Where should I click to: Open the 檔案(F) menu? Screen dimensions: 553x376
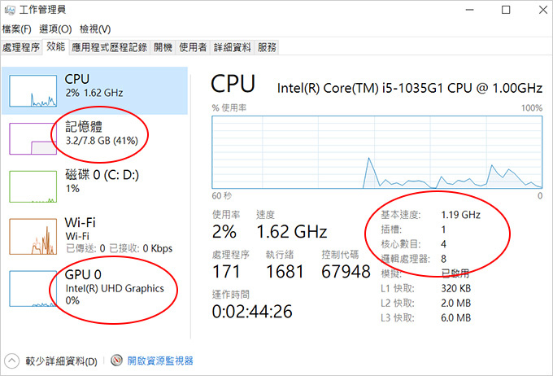[16, 29]
